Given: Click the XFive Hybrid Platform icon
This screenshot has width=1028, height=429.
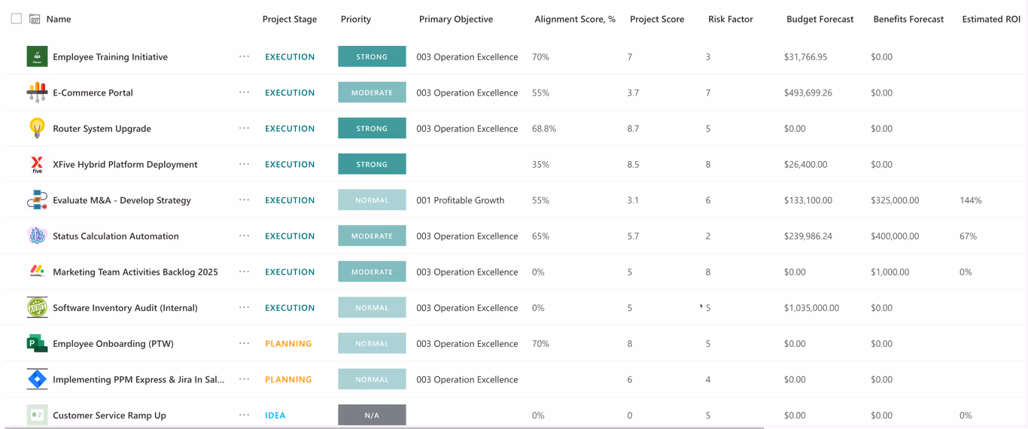Looking at the screenshot, I should tap(37, 164).
